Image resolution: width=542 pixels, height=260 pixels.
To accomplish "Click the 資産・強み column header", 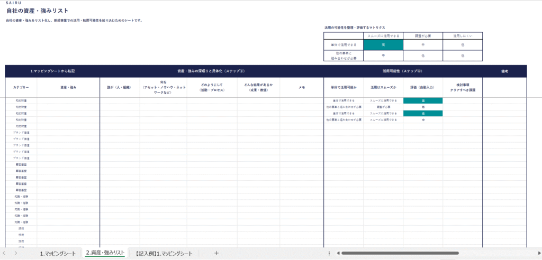I will tap(68, 87).
